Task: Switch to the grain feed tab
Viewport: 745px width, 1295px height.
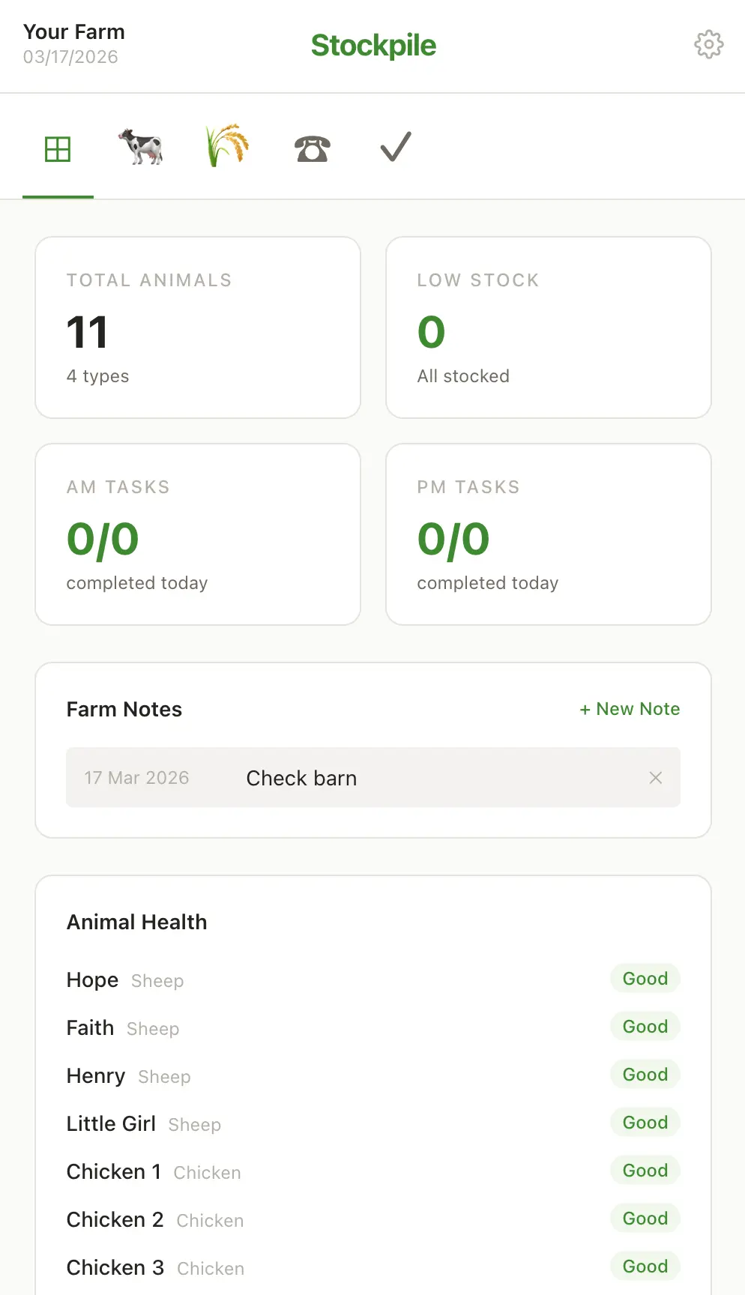Action: click(x=227, y=146)
